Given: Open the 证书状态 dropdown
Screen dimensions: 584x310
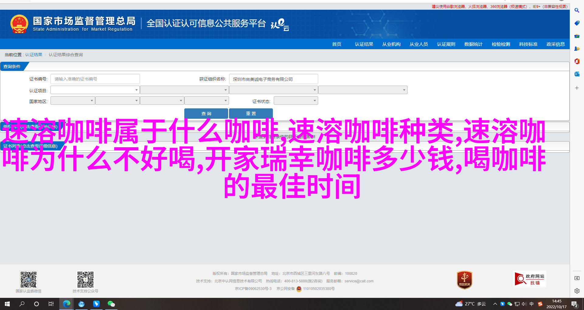Looking at the screenshot, I should (296, 100).
